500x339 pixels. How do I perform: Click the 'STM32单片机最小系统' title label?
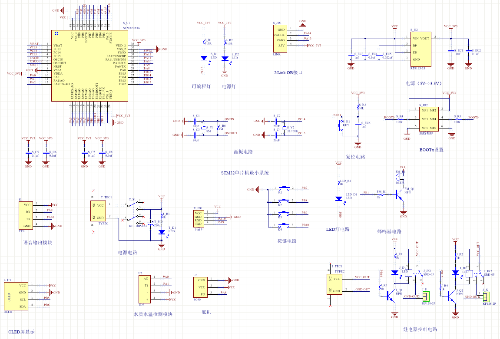click(245, 173)
